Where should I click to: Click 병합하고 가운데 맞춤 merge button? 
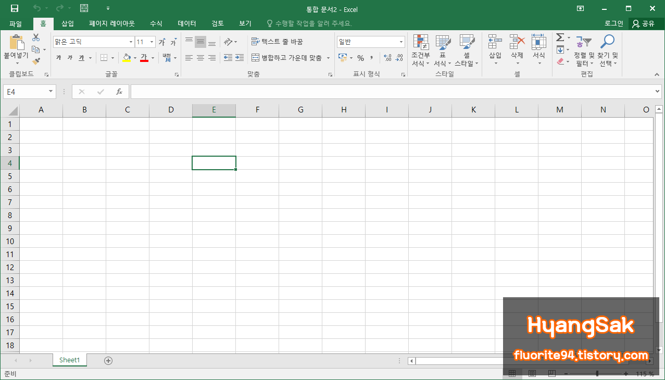pyautogui.click(x=287, y=58)
